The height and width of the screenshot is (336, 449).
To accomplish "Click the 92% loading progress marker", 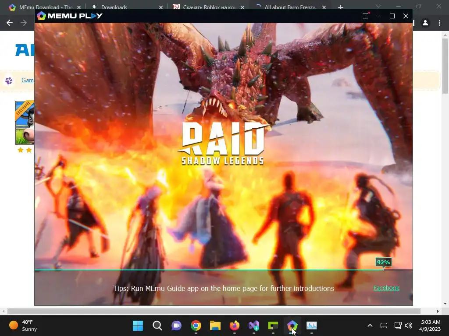I will click(383, 262).
